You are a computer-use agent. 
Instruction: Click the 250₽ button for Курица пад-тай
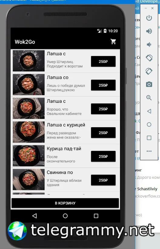click(x=103, y=156)
